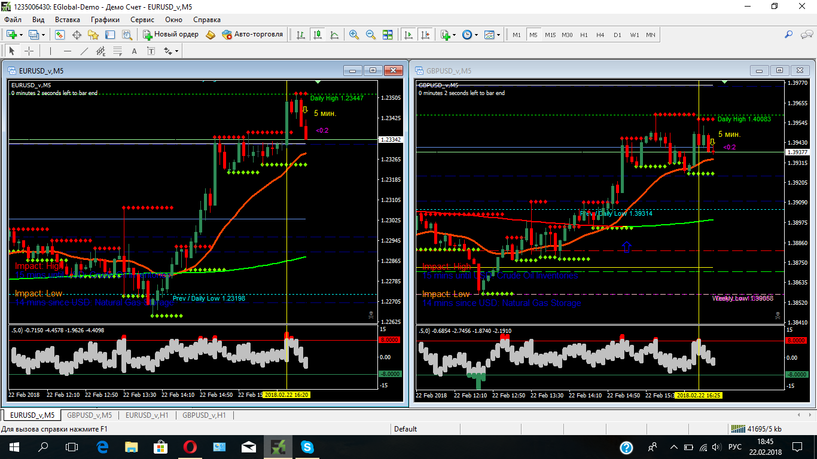Zoom out the chart with magnifier minus
817x459 pixels.
[371, 35]
